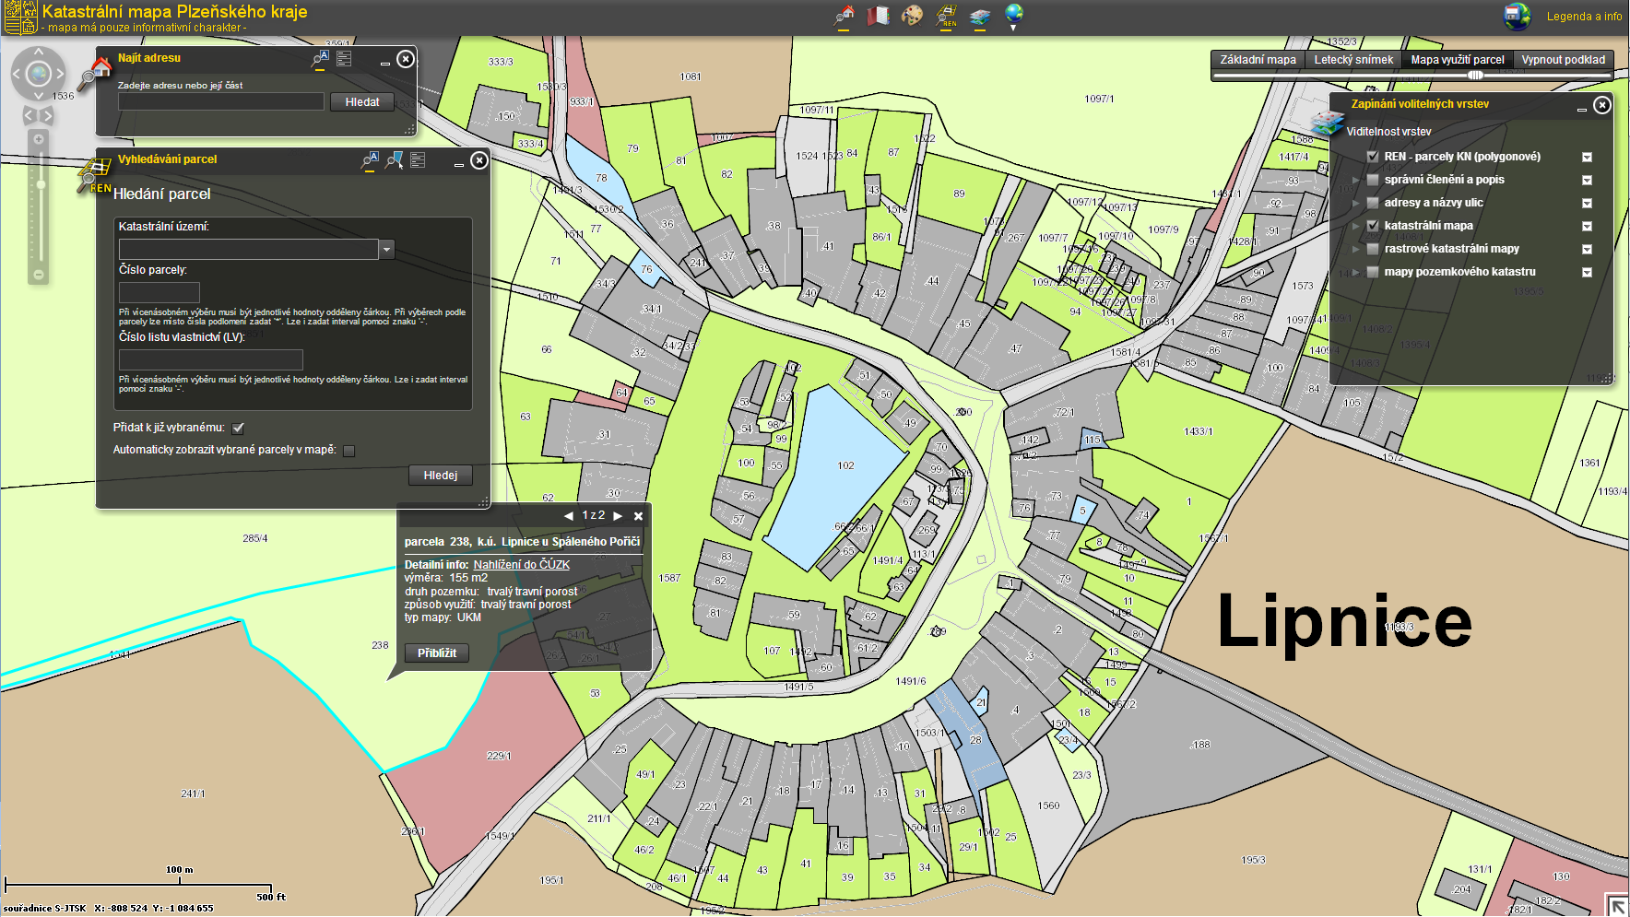
Task: Pan the map east with right arrow
Action: [60, 74]
